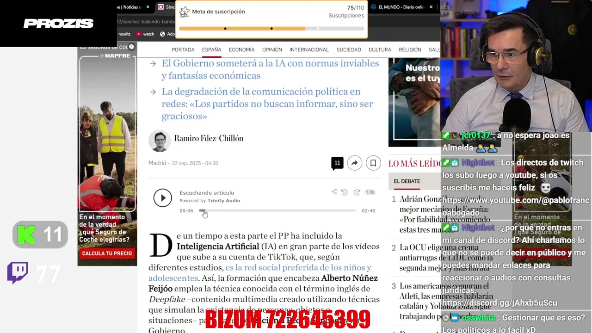Open the PORTADA section
The width and height of the screenshot is (592, 333).
pyautogui.click(x=183, y=49)
